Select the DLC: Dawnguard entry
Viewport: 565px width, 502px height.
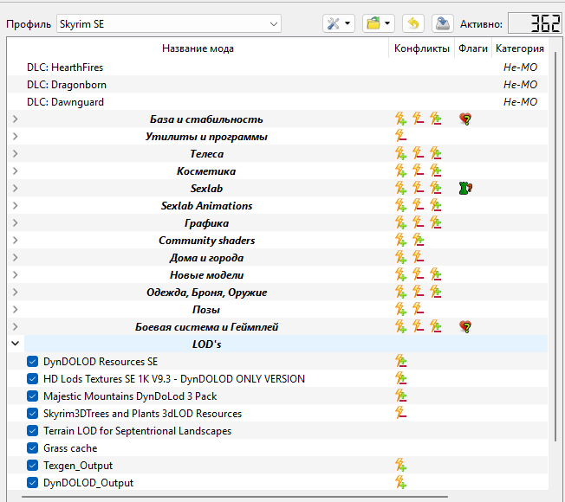(x=277, y=102)
